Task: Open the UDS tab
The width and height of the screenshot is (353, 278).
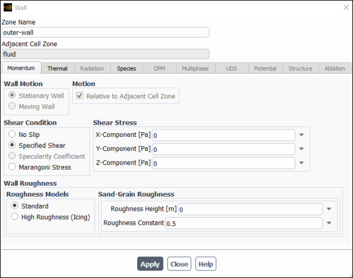Action: click(232, 68)
